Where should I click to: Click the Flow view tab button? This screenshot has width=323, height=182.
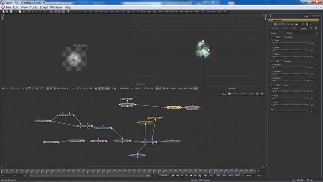point(224,94)
